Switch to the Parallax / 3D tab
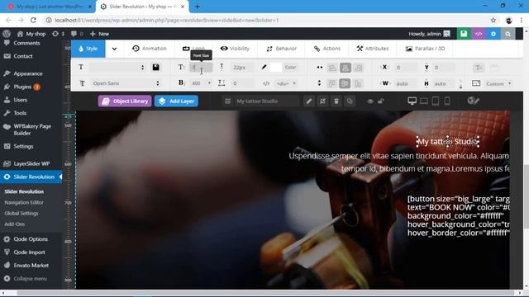The image size is (529, 297). click(x=425, y=49)
